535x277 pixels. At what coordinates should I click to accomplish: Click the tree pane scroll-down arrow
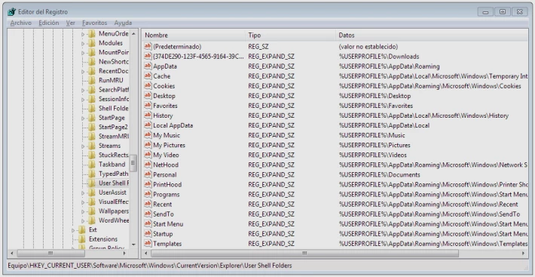[133, 245]
